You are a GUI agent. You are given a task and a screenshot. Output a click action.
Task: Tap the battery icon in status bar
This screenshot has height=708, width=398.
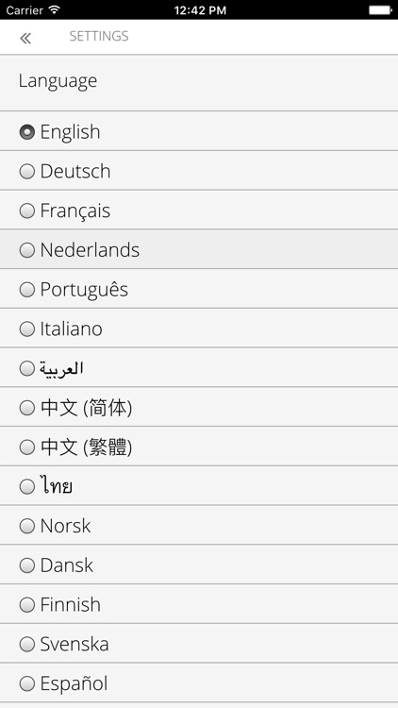380,9
